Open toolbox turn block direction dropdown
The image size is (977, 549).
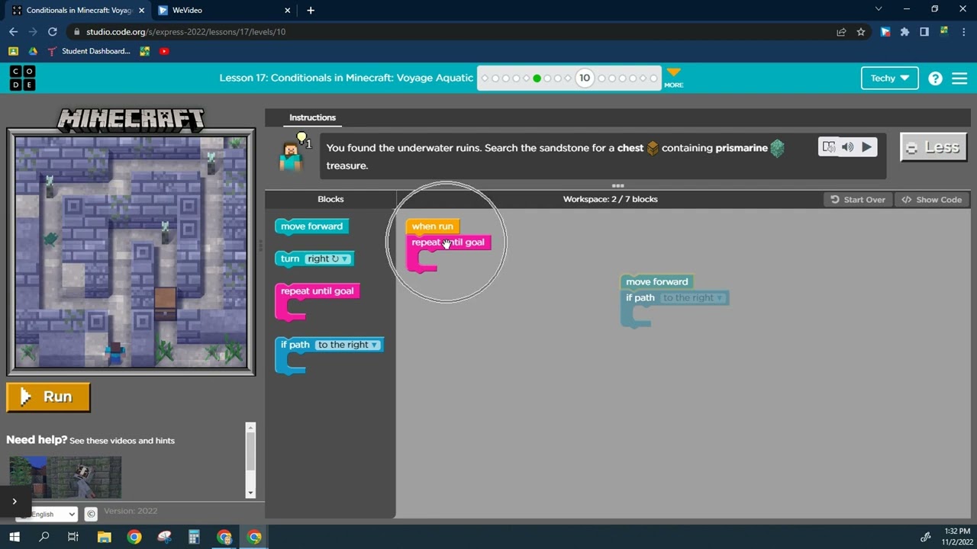327,258
